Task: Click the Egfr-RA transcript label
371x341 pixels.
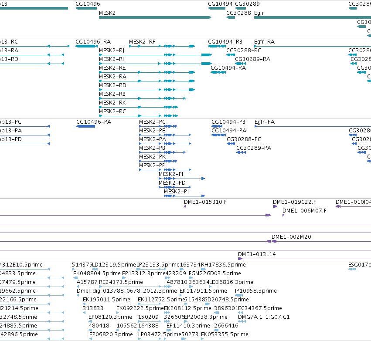Action: (264, 42)
